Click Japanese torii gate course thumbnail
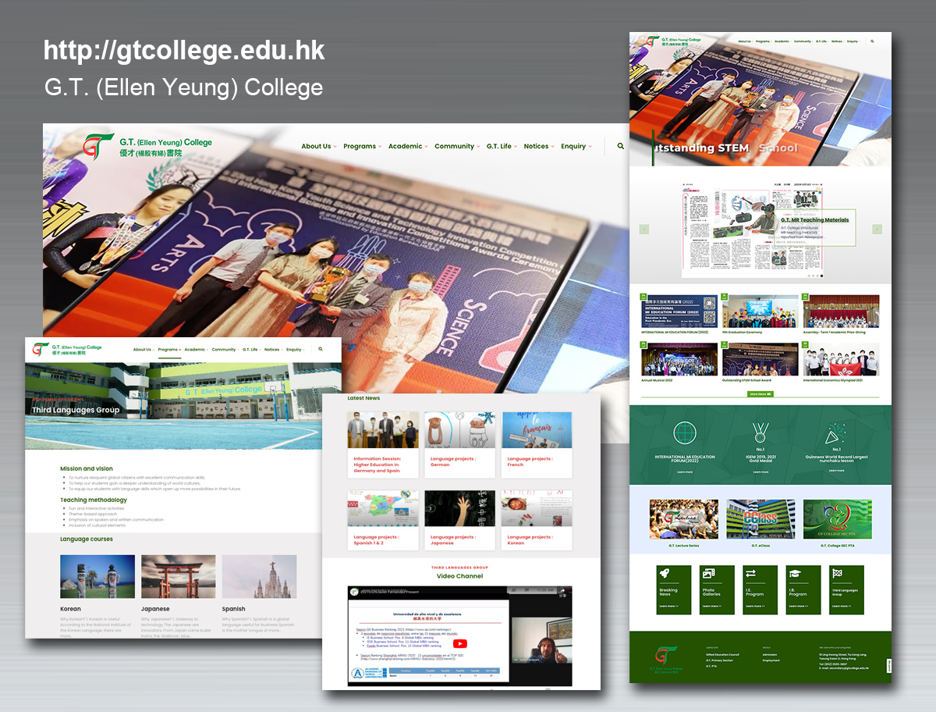Screen dimensions: 936x712 pyautogui.click(x=179, y=576)
